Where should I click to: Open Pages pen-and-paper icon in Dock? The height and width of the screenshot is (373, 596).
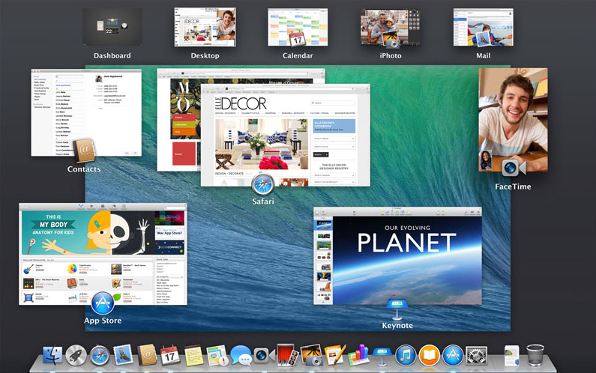[335, 355]
